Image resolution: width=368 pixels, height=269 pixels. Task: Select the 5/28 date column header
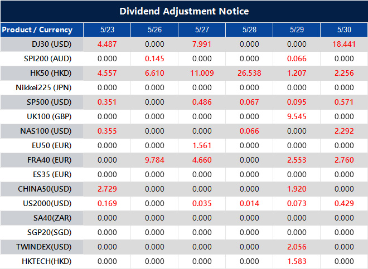pyautogui.click(x=249, y=30)
